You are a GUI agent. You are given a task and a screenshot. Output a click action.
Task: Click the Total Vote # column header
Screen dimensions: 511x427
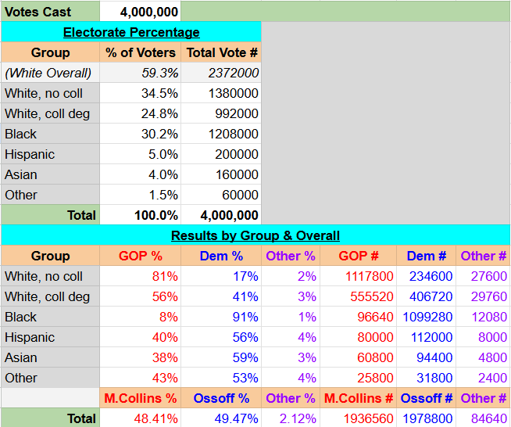(221, 52)
